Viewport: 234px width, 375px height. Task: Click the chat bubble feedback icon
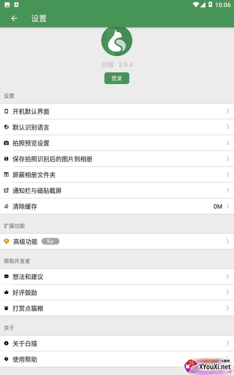pos(6,277)
